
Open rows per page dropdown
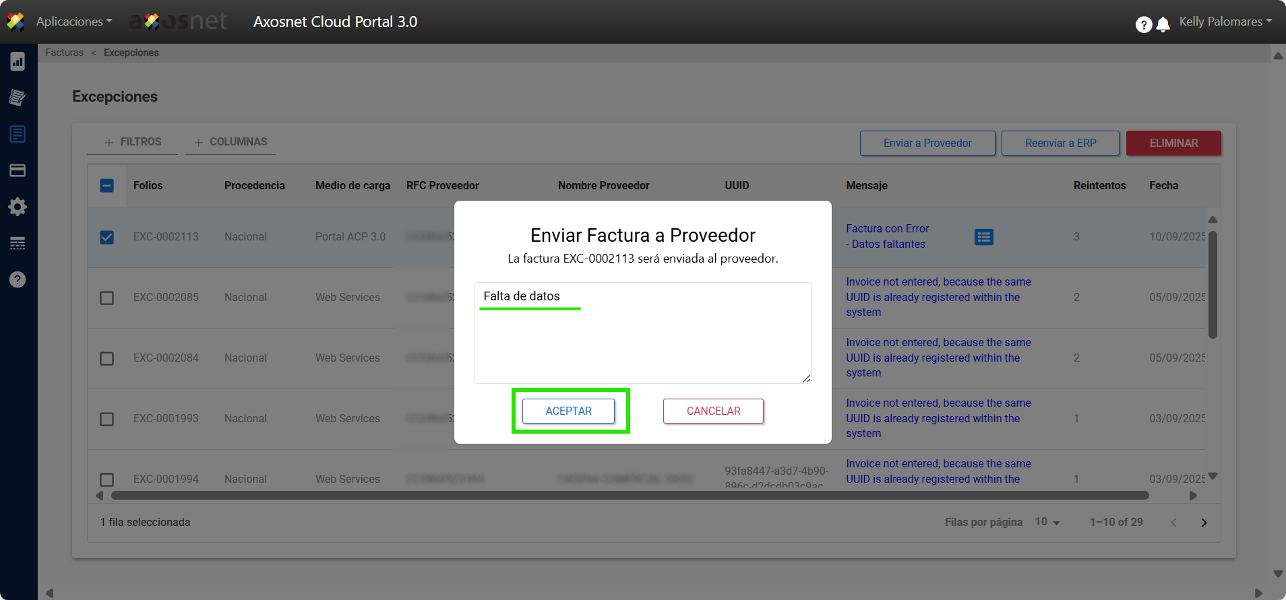(1047, 522)
